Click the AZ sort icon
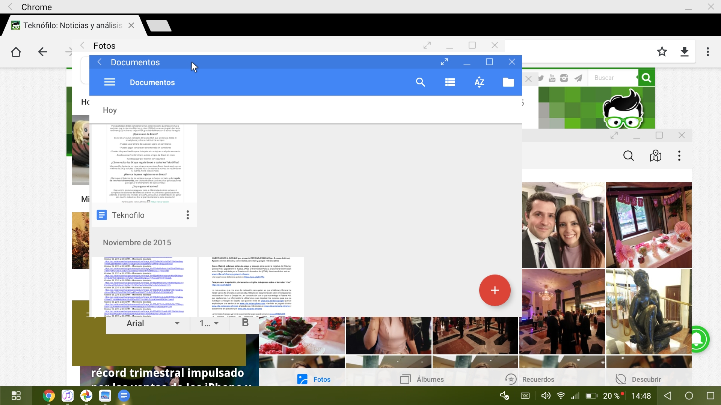This screenshot has height=405, width=721. coord(479,82)
